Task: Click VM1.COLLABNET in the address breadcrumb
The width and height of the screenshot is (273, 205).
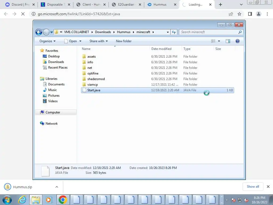Action: 77,32
